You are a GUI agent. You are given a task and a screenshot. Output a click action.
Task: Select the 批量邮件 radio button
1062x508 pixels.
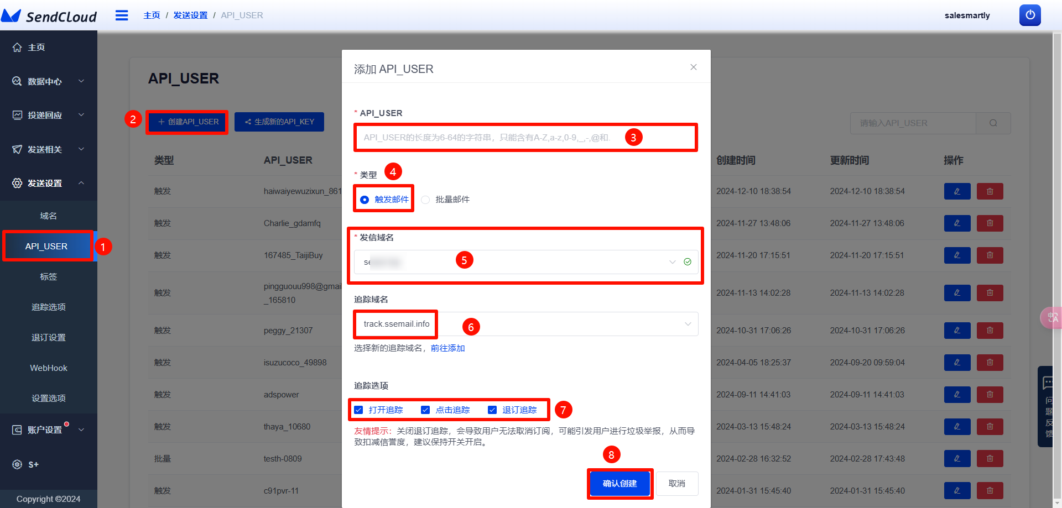[425, 200]
